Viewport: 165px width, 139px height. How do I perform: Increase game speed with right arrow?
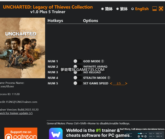[126, 83]
